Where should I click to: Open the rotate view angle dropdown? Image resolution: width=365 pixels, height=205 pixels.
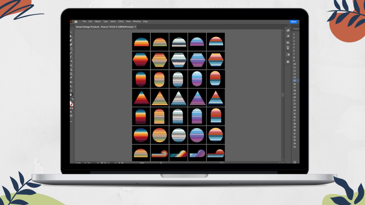98,163
